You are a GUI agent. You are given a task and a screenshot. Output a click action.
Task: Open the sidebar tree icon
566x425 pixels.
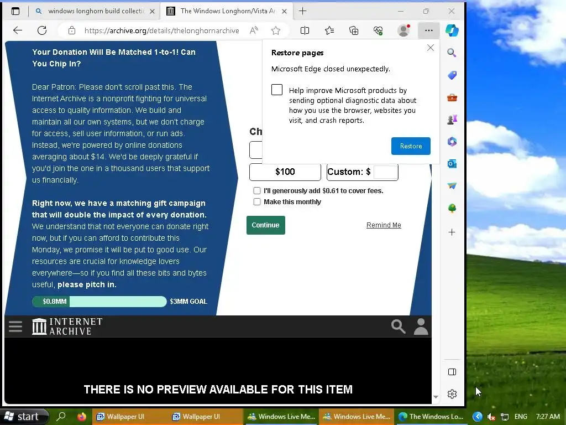[x=452, y=208]
